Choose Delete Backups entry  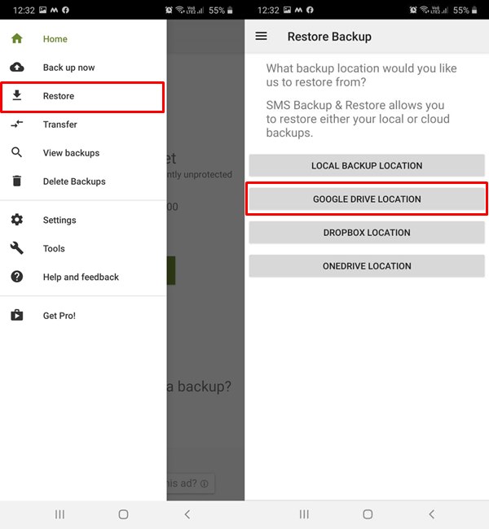click(x=83, y=181)
